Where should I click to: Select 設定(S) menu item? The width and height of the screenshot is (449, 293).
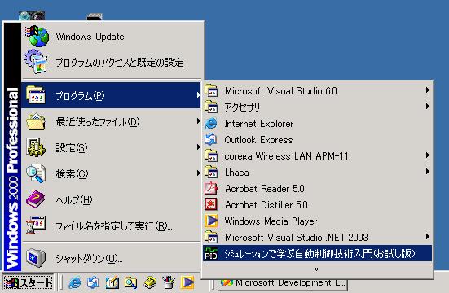(x=112, y=147)
